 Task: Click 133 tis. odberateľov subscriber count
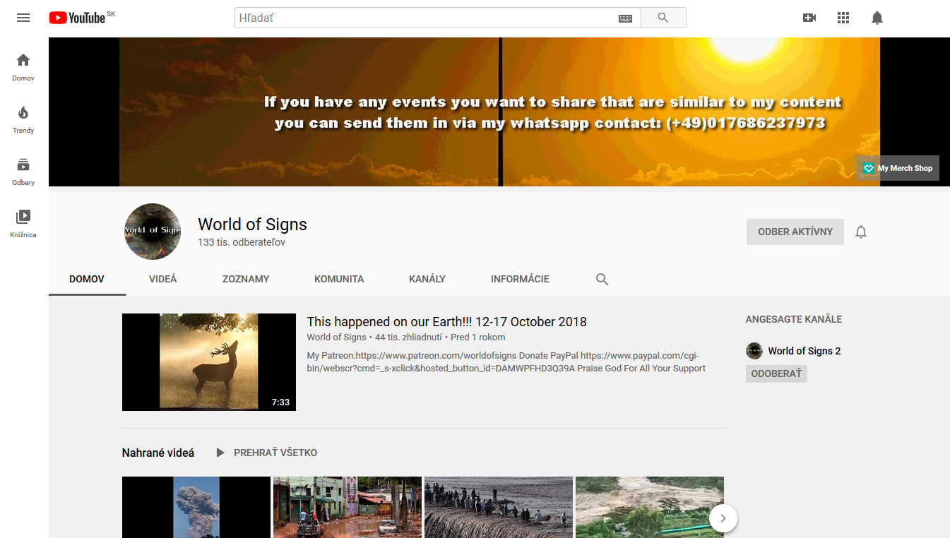[242, 242]
